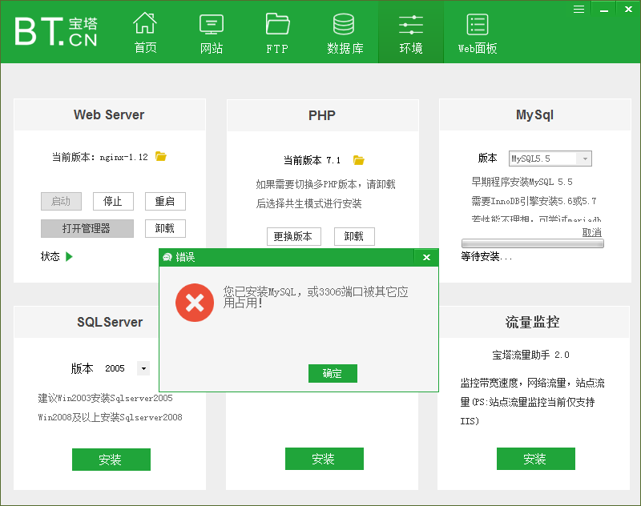
Task: Click 卸载 in the PHP panel
Action: click(354, 236)
